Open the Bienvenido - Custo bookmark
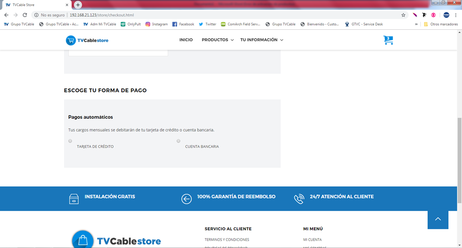Image resolution: width=462 pixels, height=248 pixels. click(320, 24)
